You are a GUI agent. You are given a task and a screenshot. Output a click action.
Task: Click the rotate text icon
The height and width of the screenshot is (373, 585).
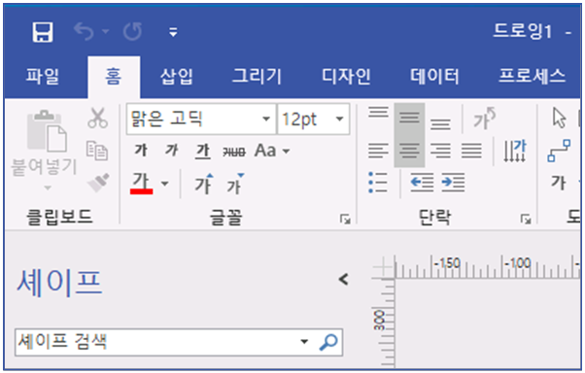point(484,119)
